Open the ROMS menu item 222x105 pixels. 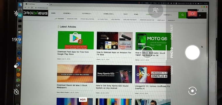click(136, 14)
